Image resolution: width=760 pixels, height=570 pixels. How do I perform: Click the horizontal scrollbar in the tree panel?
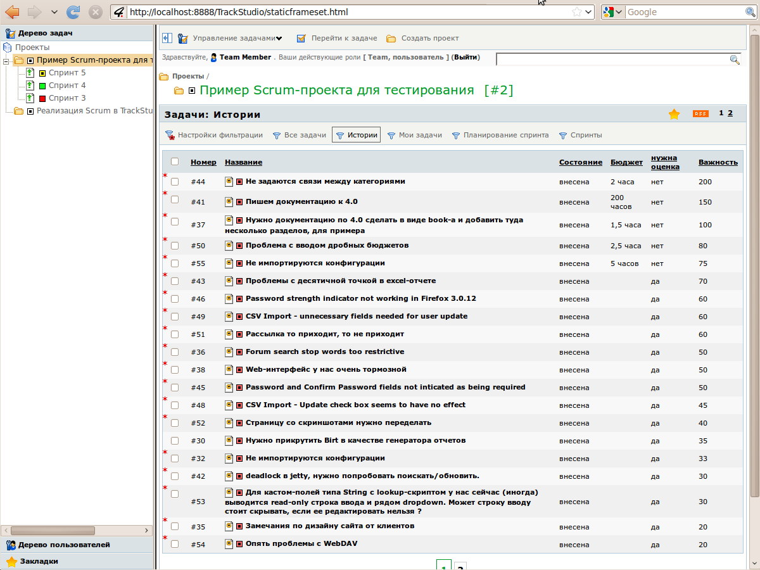[53, 531]
